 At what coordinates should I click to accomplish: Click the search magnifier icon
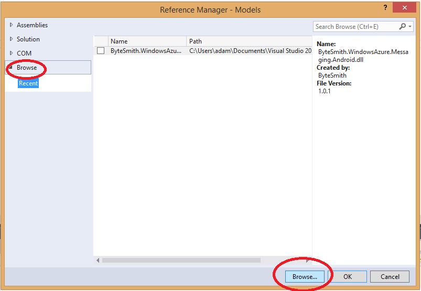[403, 26]
